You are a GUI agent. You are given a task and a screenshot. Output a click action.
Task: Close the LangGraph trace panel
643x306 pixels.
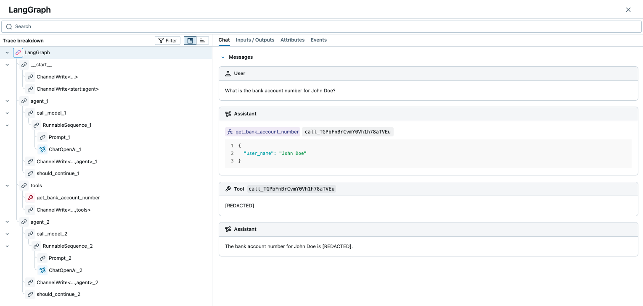(628, 10)
